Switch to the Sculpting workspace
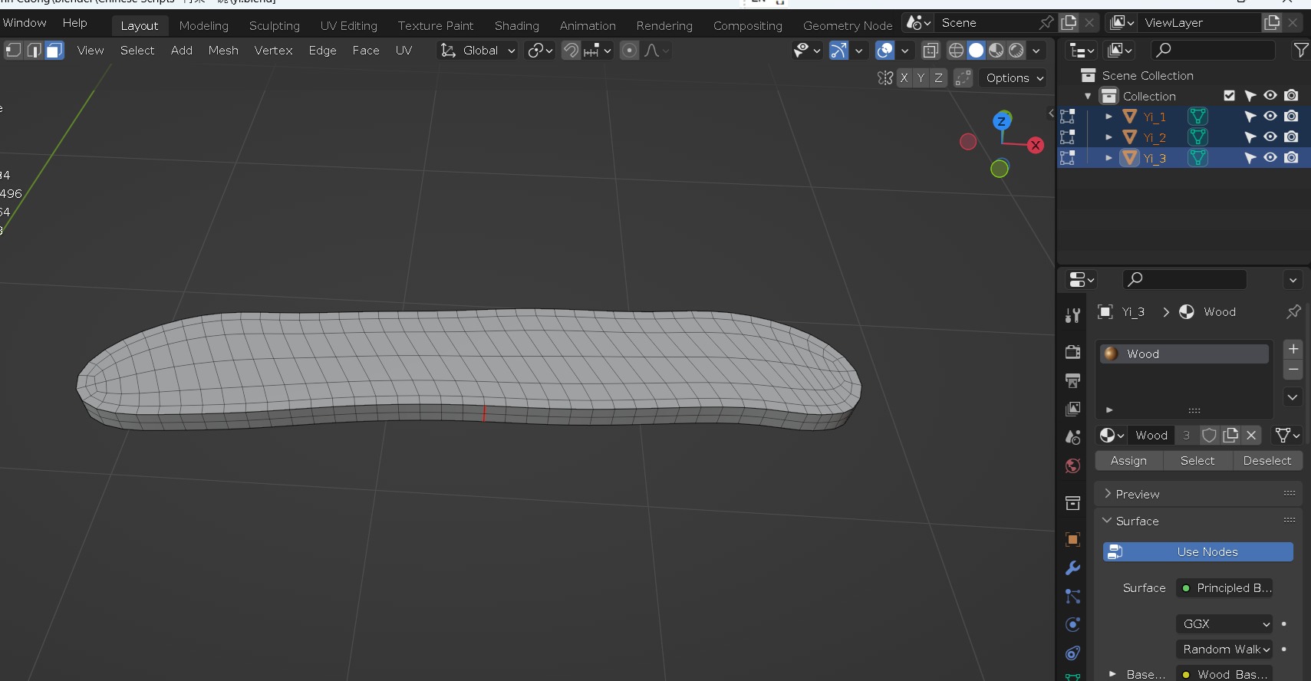Screen dimensions: 1311x681 (x=275, y=26)
